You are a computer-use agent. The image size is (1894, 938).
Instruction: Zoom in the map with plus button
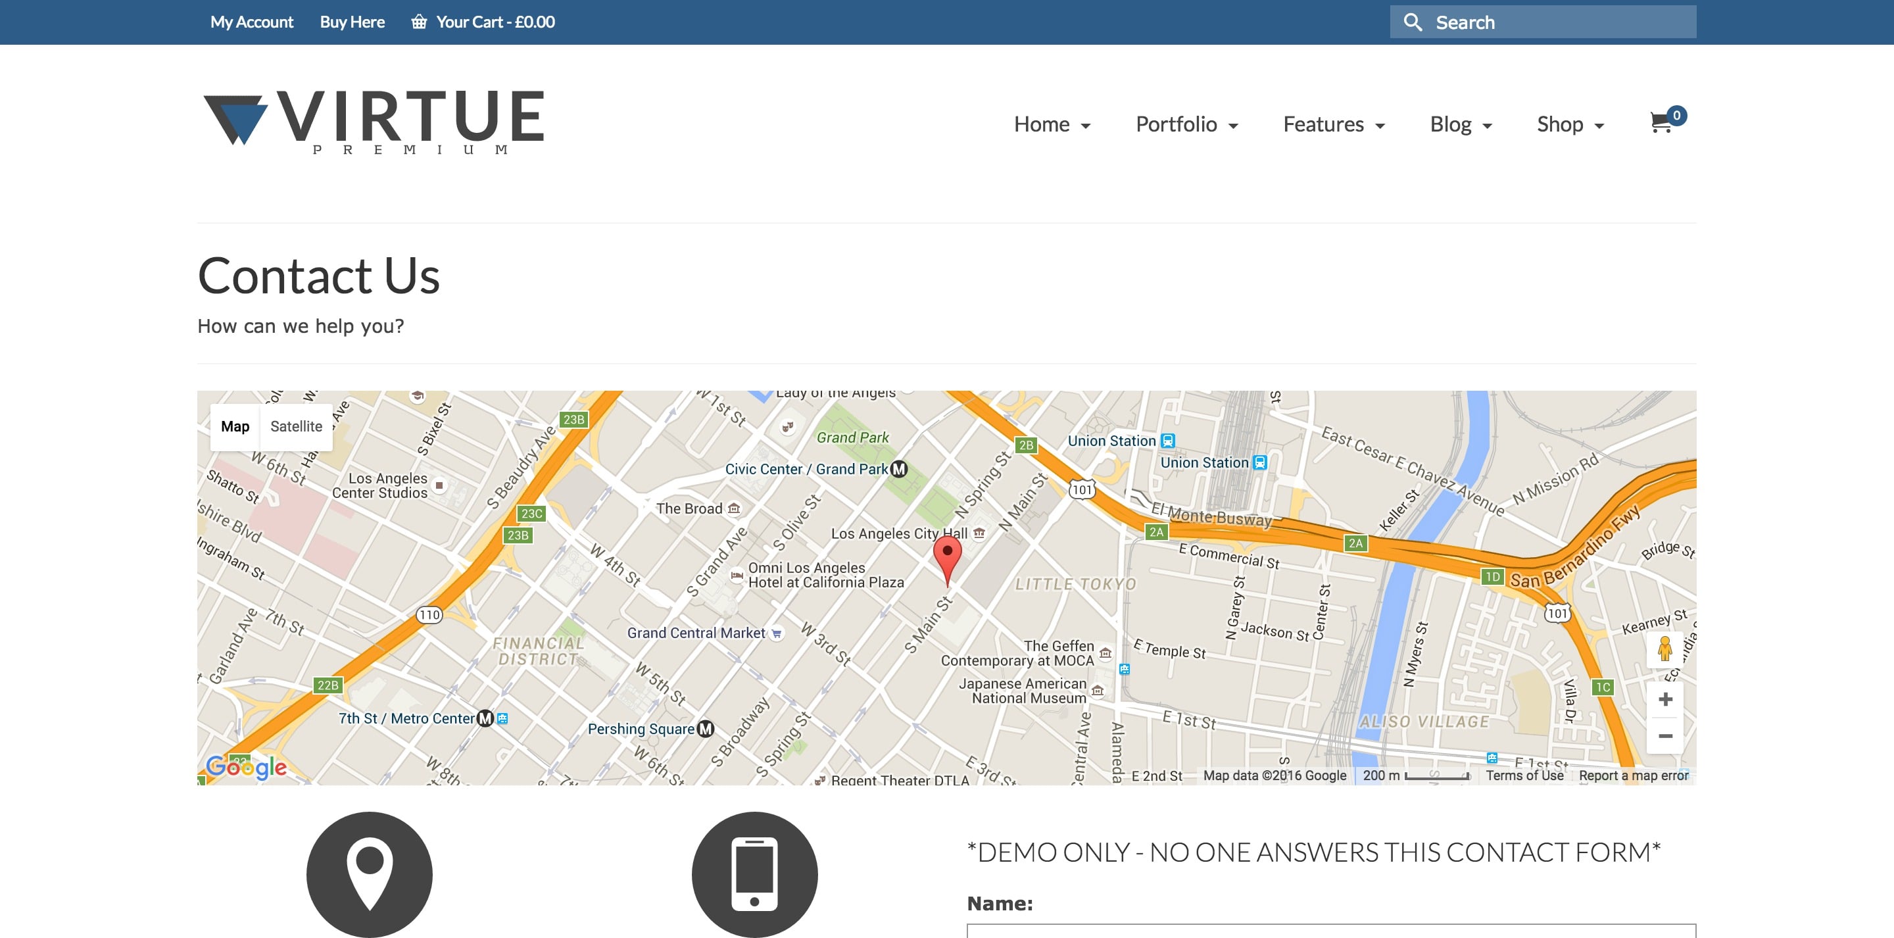1664,699
